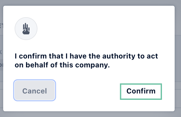Click the raised hand oath icon
The width and height of the screenshot is (181, 117).
[x=26, y=29]
